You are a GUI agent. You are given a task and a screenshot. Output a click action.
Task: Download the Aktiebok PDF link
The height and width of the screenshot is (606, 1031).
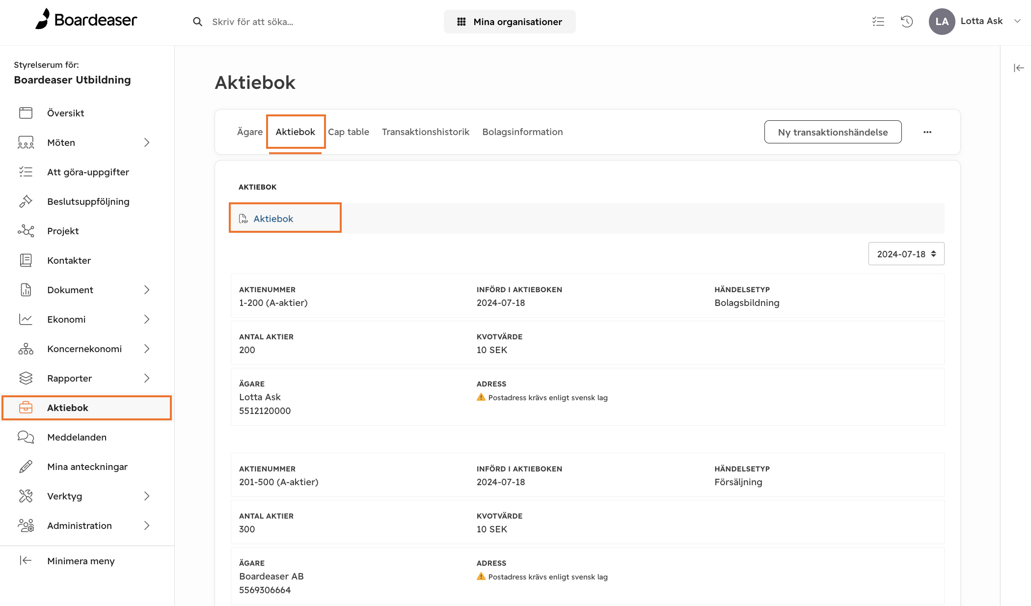[x=273, y=219]
